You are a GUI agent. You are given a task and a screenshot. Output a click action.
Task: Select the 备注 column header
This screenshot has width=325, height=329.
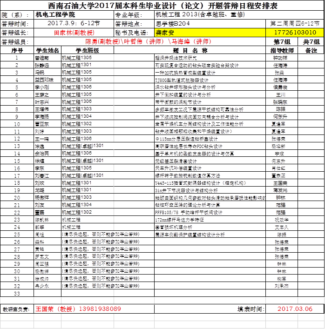311,50
